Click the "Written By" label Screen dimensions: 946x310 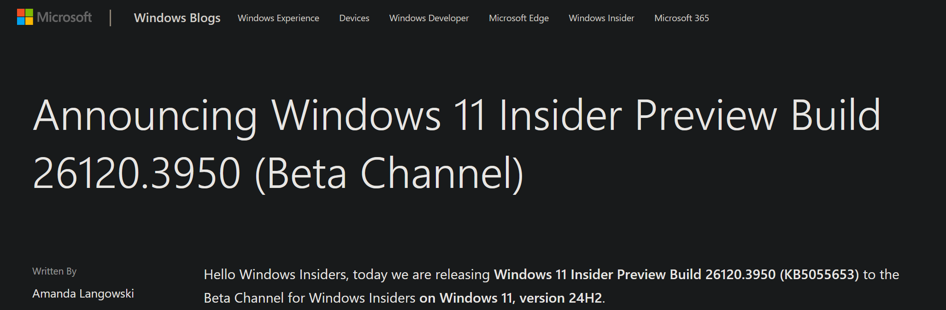[x=54, y=271]
